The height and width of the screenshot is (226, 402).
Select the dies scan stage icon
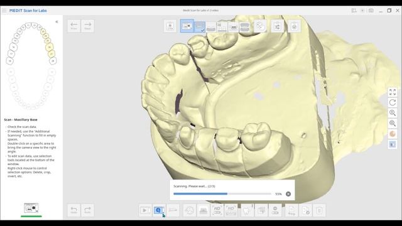(x=222, y=27)
